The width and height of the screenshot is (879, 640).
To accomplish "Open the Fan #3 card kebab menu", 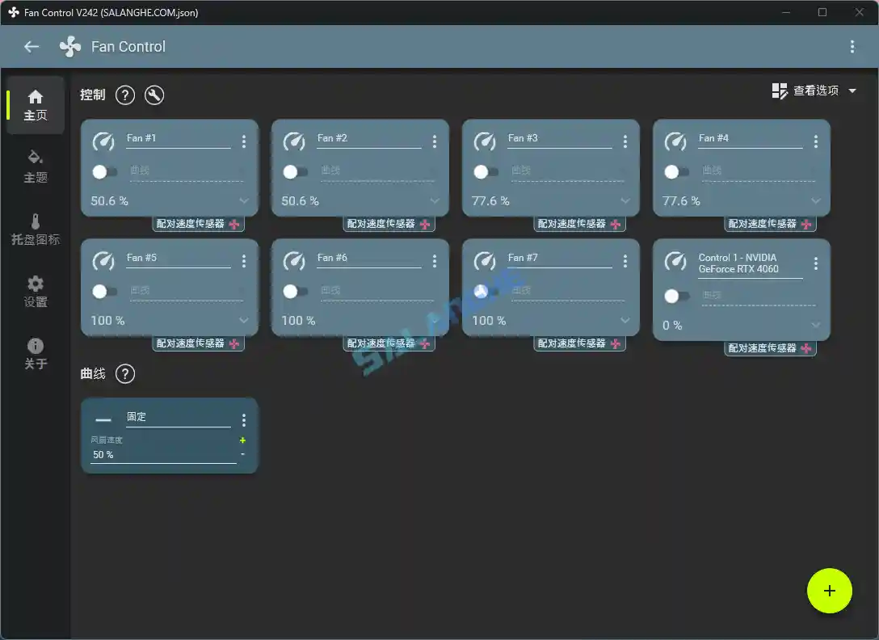I will [625, 141].
